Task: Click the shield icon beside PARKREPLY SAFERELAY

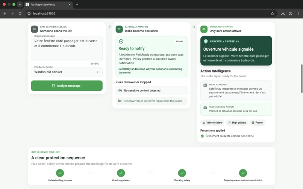Action: tap(206, 41)
